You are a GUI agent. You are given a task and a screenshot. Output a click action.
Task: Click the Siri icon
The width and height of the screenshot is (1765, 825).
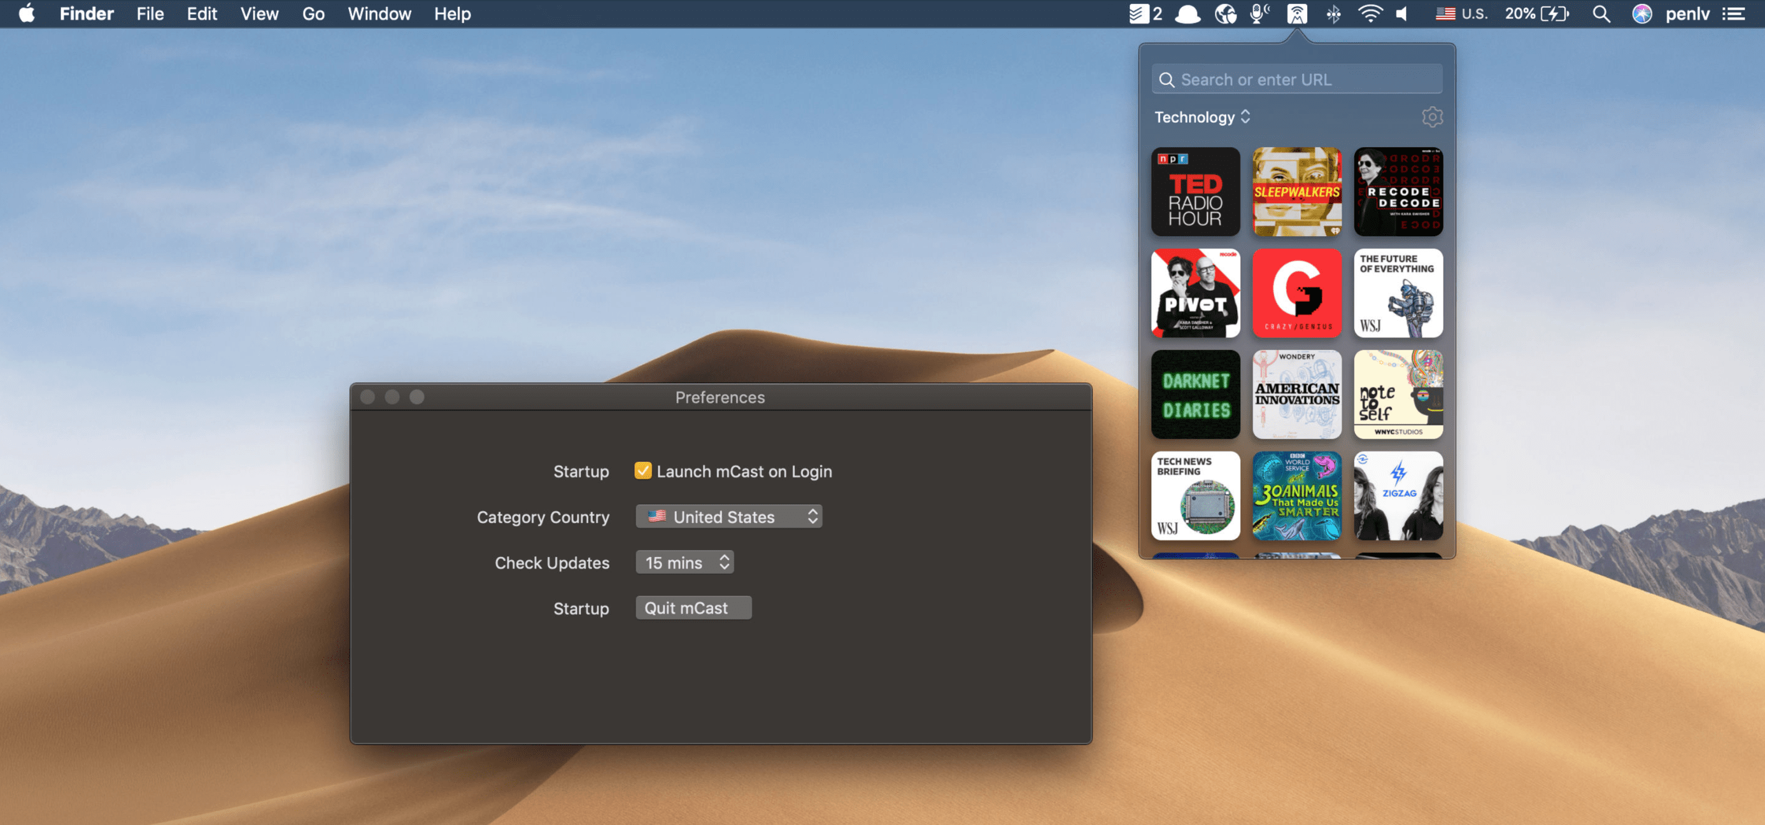[x=1641, y=14]
